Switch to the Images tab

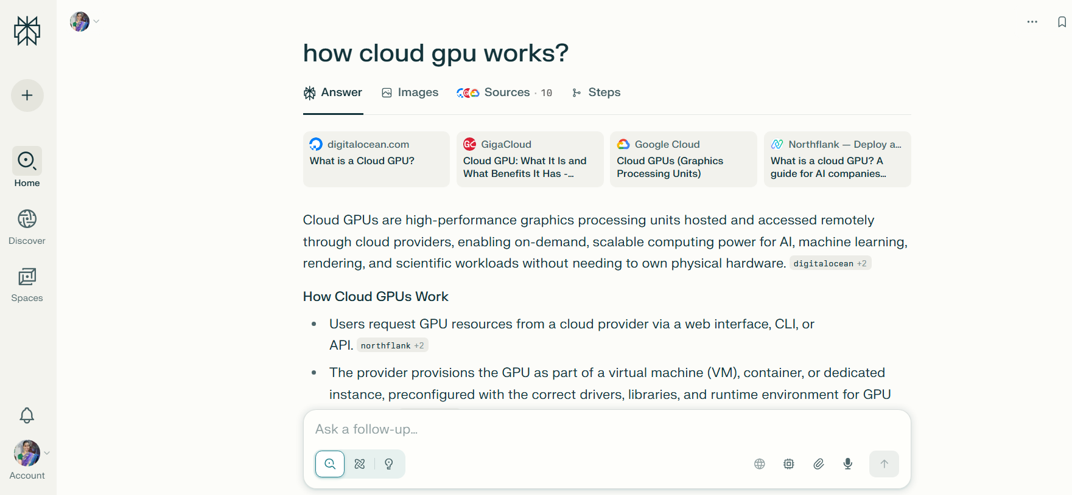(x=410, y=92)
